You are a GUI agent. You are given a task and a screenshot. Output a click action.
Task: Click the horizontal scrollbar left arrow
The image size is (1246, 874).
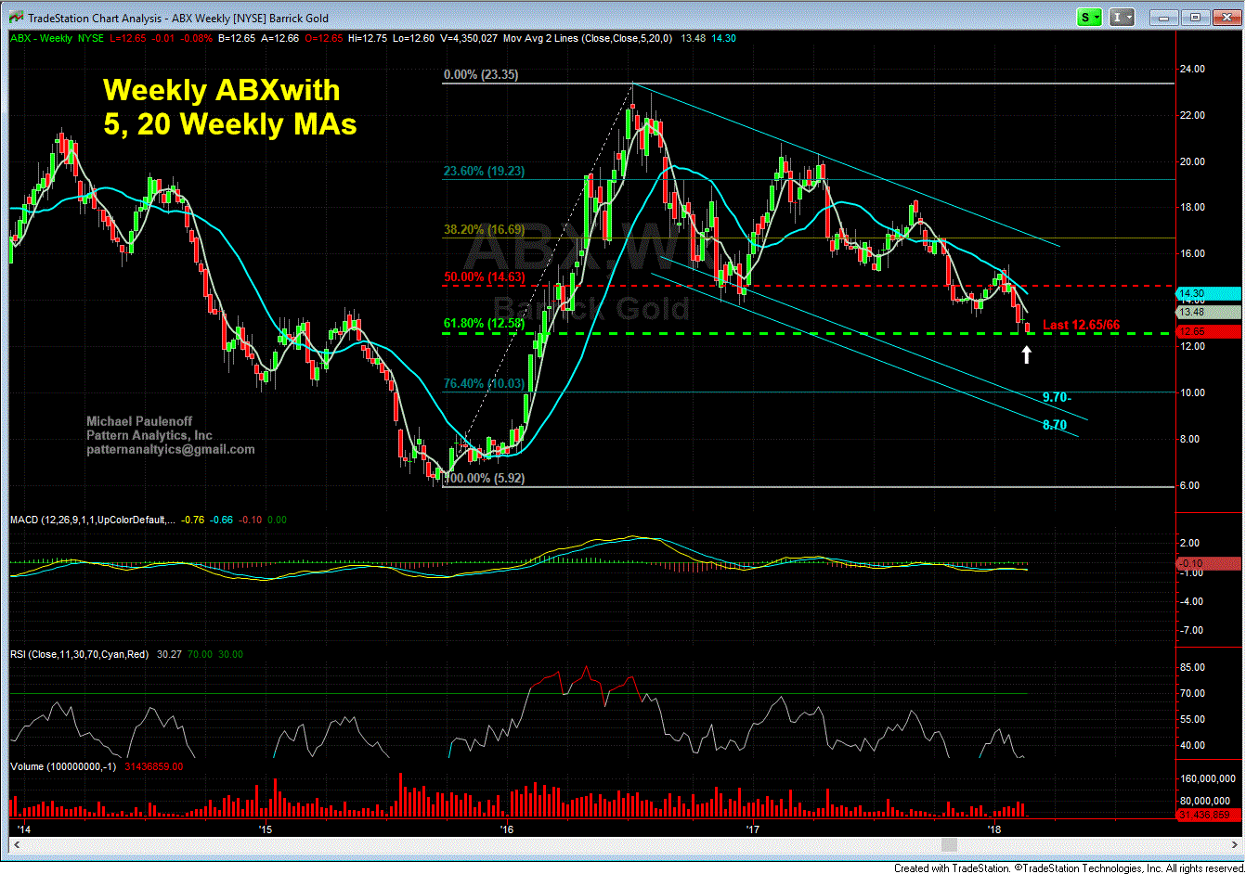[x=15, y=844]
